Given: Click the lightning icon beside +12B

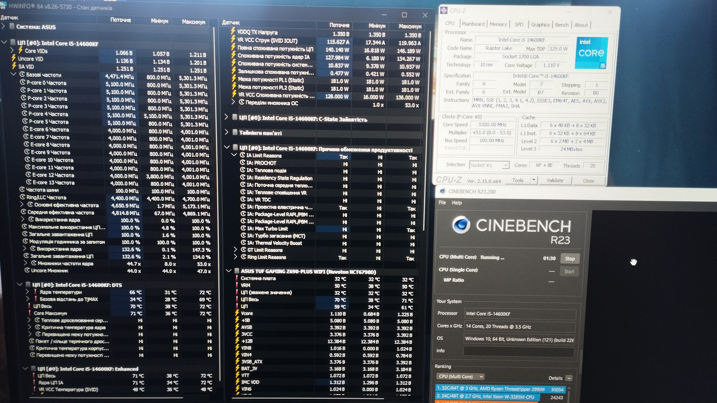Looking at the screenshot, I should pyautogui.click(x=237, y=341).
